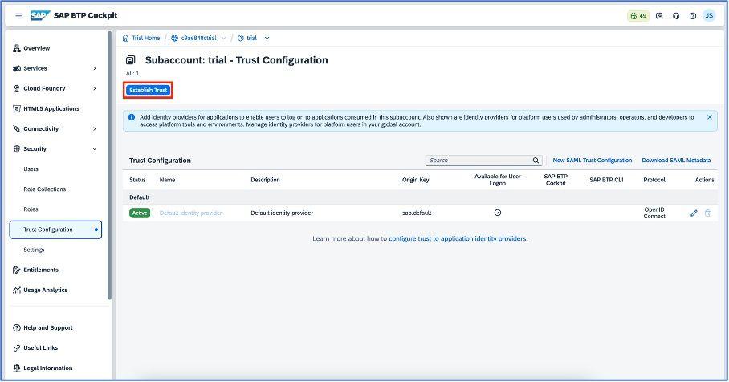The image size is (729, 382).
Task: Click the Description column header
Action: [x=265, y=180]
